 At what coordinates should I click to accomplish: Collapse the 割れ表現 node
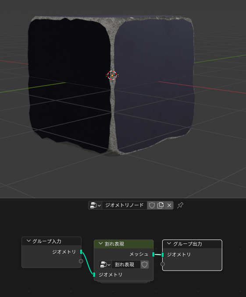point(101,244)
